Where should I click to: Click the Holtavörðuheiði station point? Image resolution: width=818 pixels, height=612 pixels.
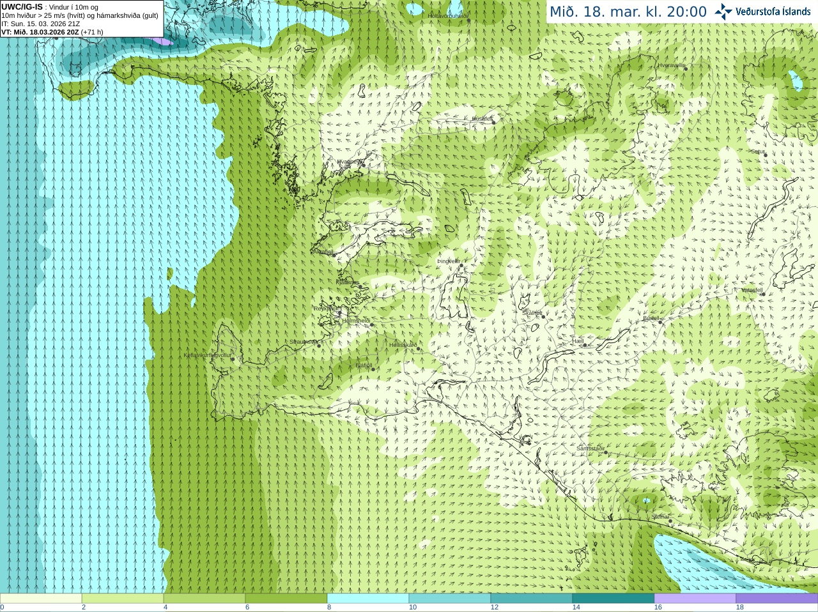[468, 20]
